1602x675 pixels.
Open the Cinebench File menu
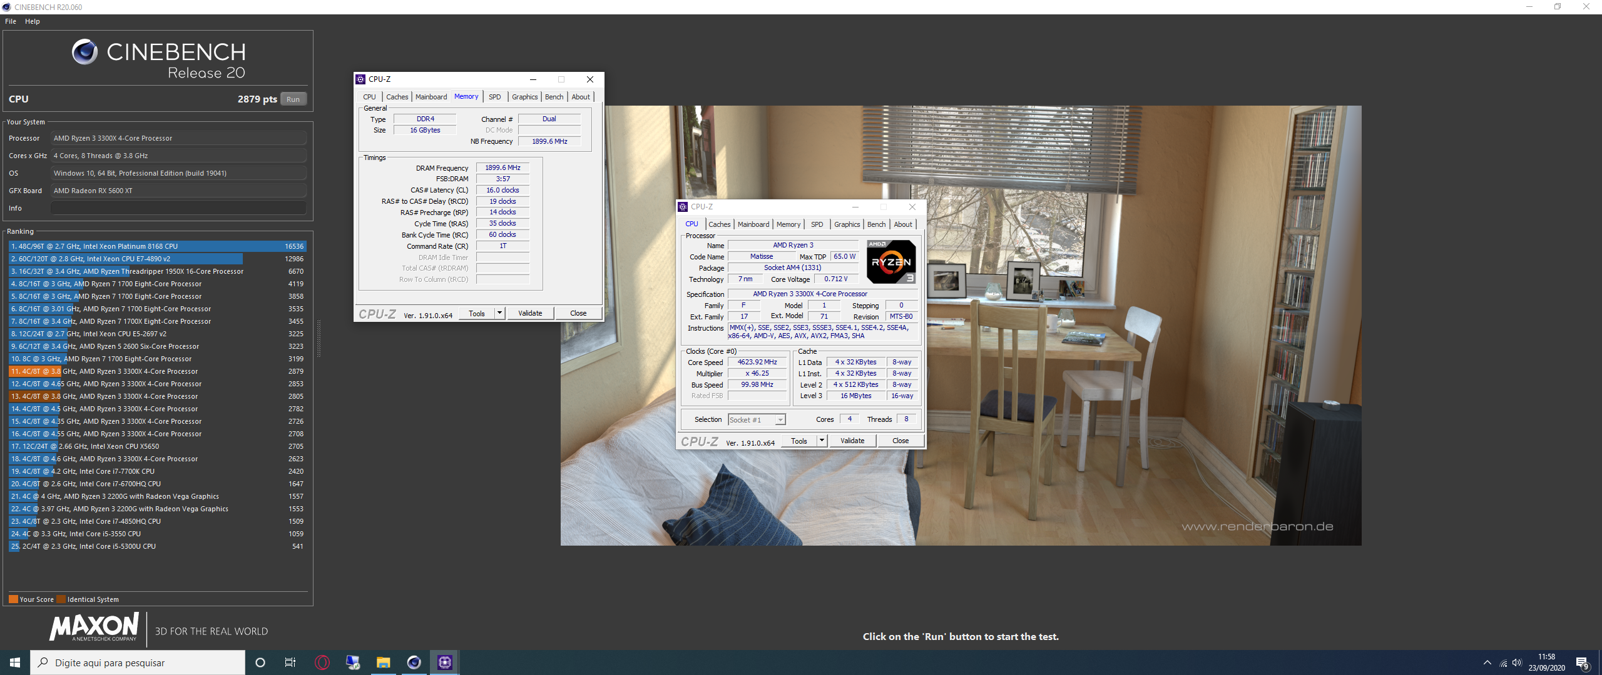11,21
